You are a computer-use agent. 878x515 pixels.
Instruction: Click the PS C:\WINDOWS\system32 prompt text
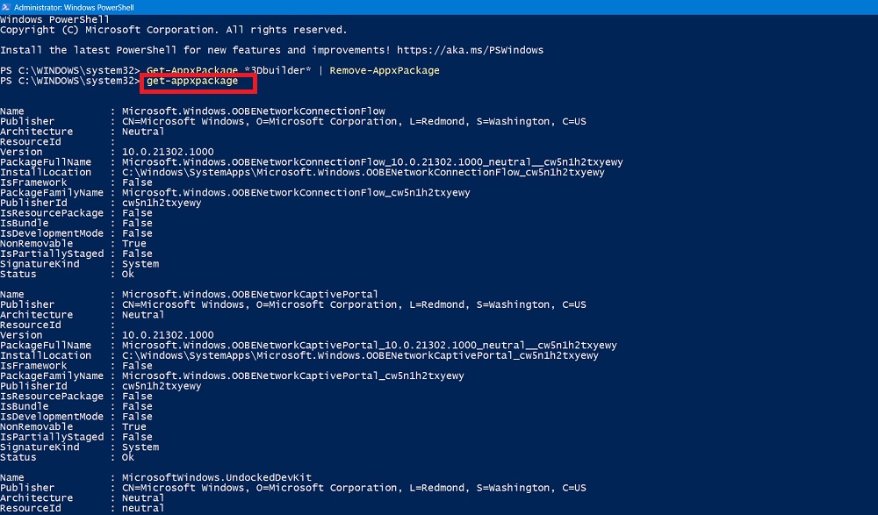(x=70, y=81)
